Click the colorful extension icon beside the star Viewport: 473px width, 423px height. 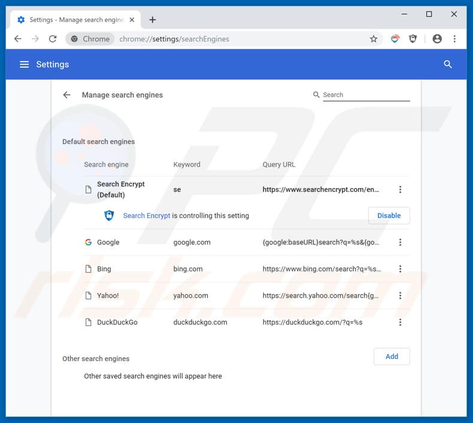395,39
